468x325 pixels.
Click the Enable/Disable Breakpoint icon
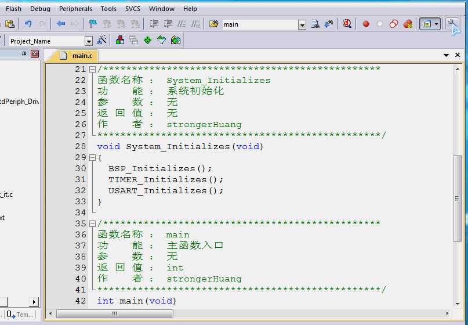(380, 24)
